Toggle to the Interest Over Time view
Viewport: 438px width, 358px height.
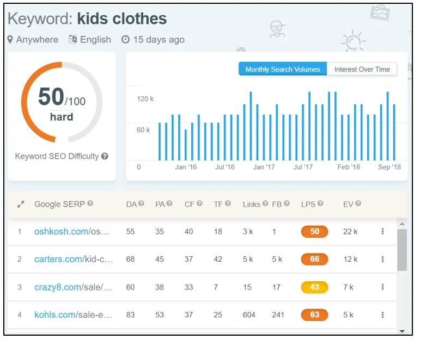point(362,69)
